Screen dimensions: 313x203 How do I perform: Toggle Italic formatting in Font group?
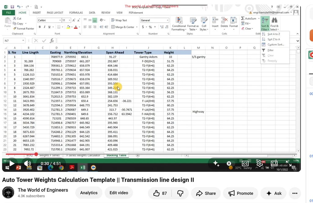tap(44, 27)
